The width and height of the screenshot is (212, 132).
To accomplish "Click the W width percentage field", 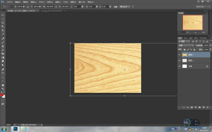I will 50,7.
